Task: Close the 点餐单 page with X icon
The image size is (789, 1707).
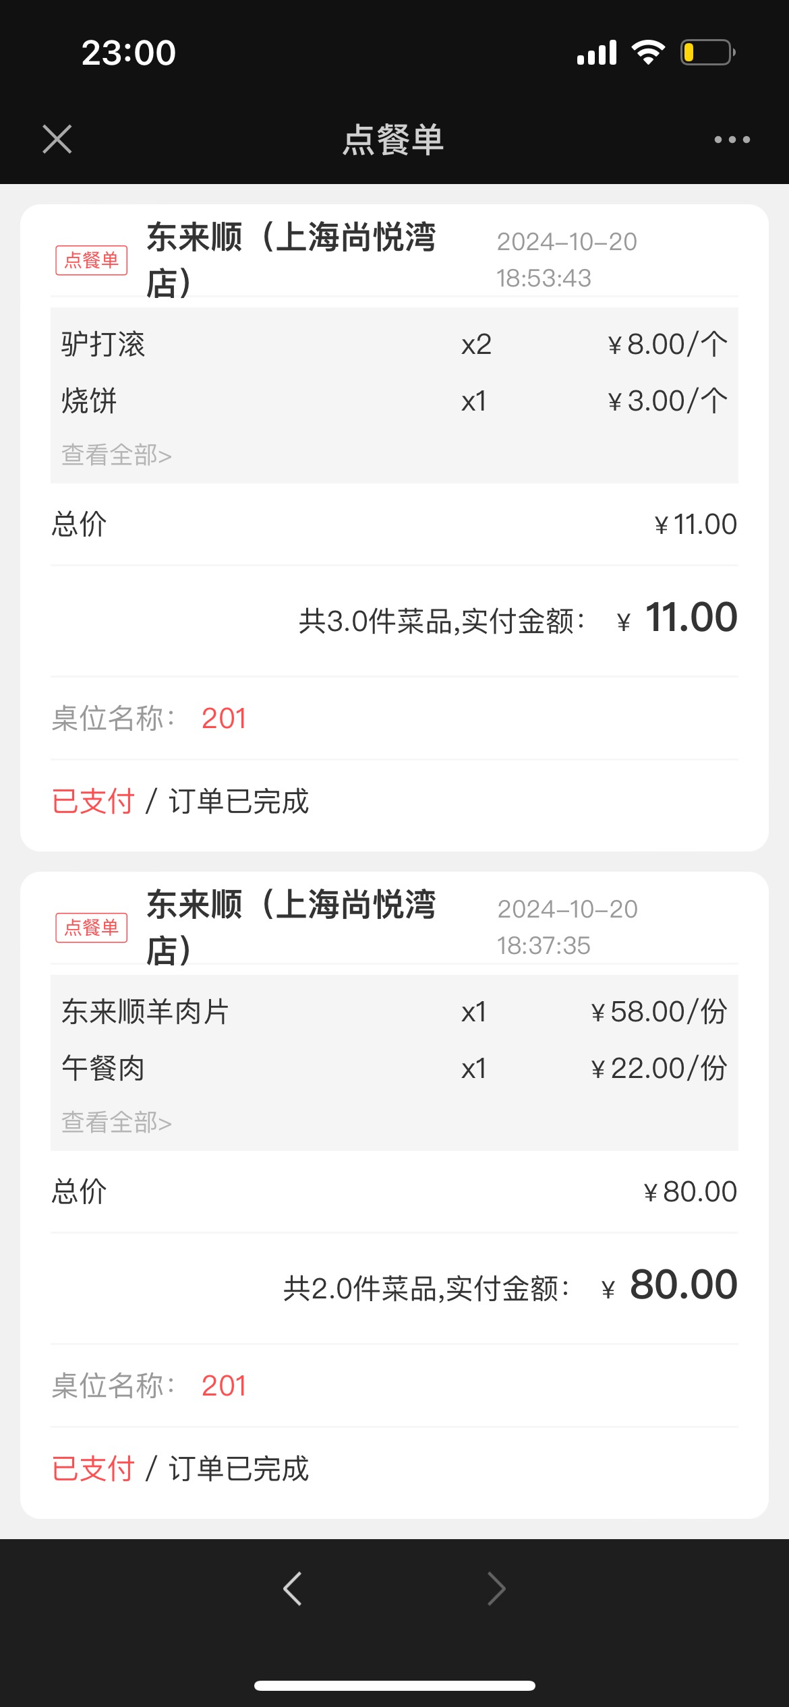Action: 57,140
